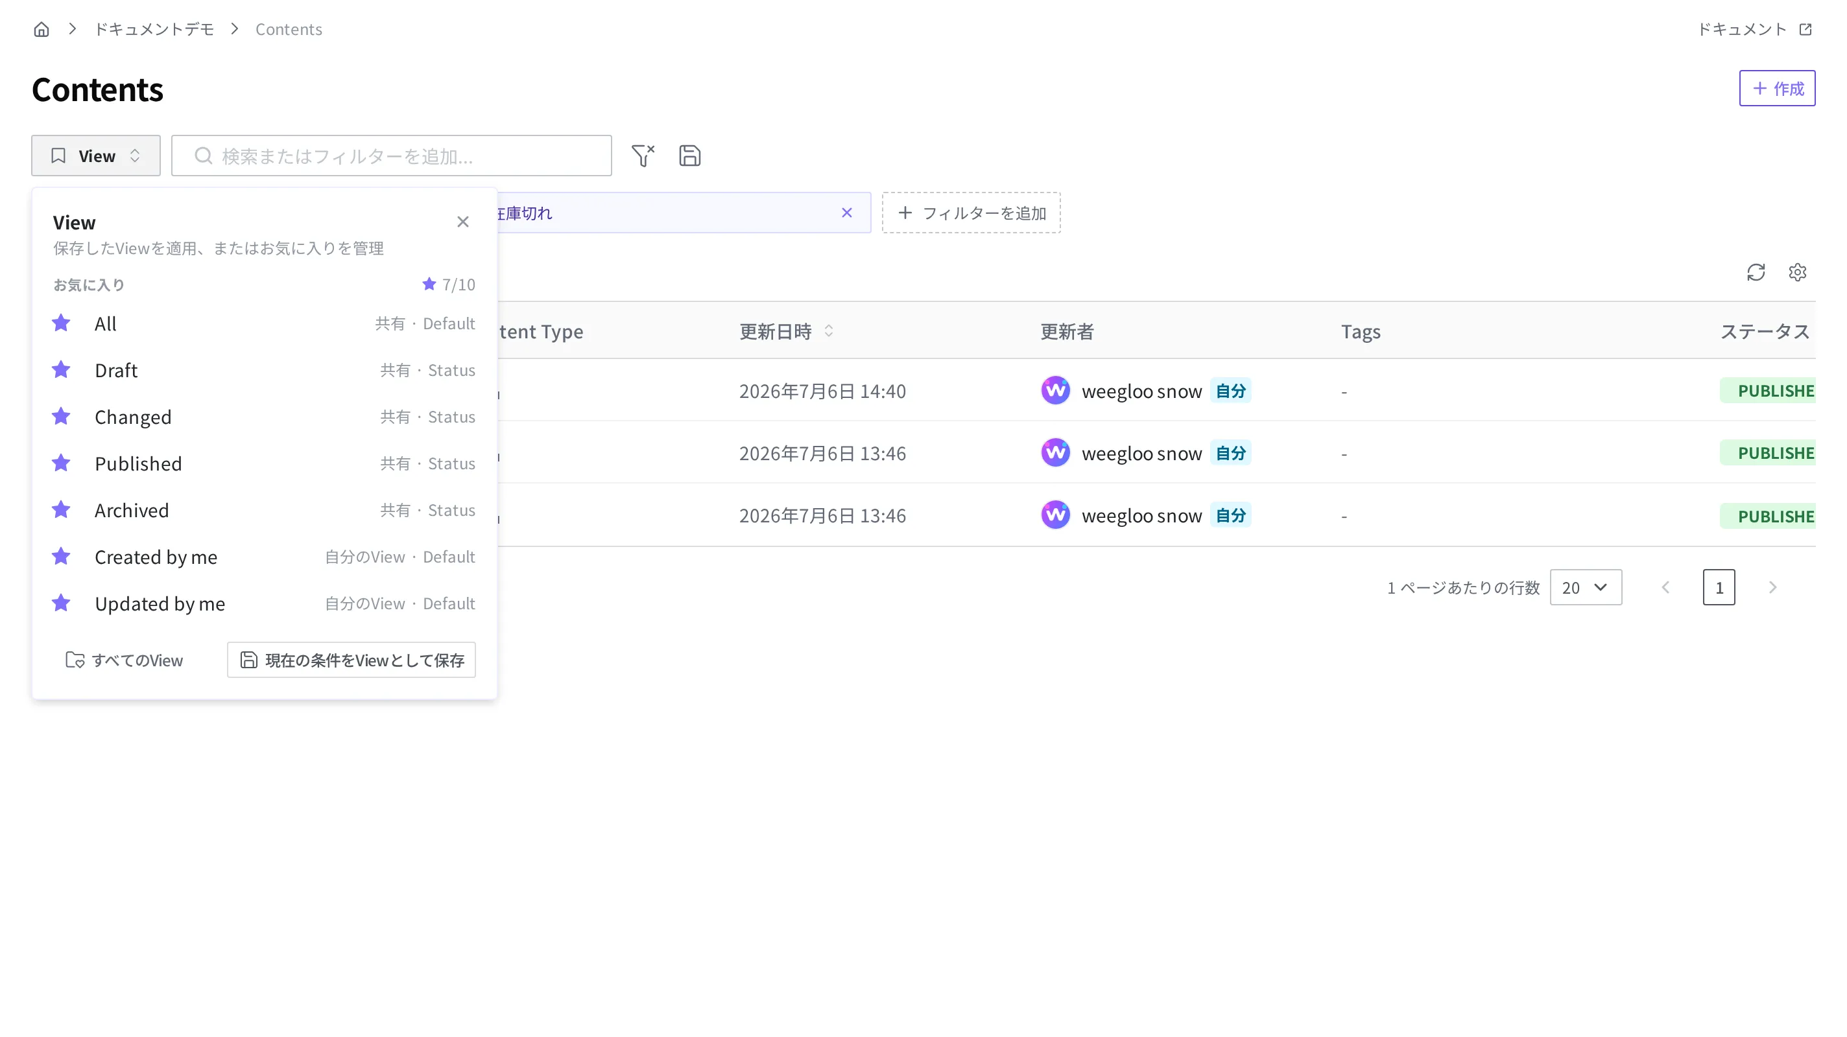Screen dimensions: 1847x1037
Task: Click the 更新者 column header
Action: point(1067,331)
